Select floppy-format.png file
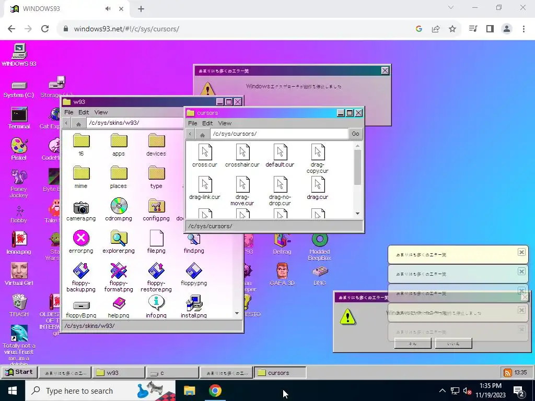Viewport: 535px width, 401px height. tap(119, 277)
